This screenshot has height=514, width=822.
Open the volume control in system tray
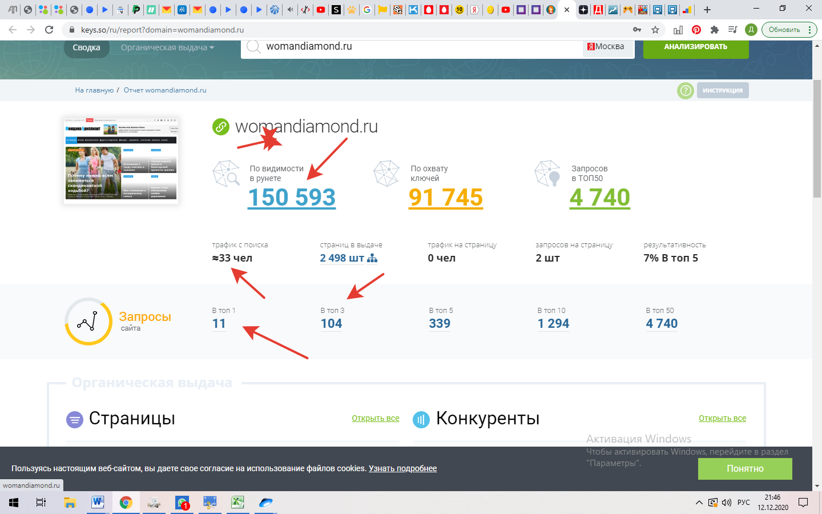click(727, 503)
